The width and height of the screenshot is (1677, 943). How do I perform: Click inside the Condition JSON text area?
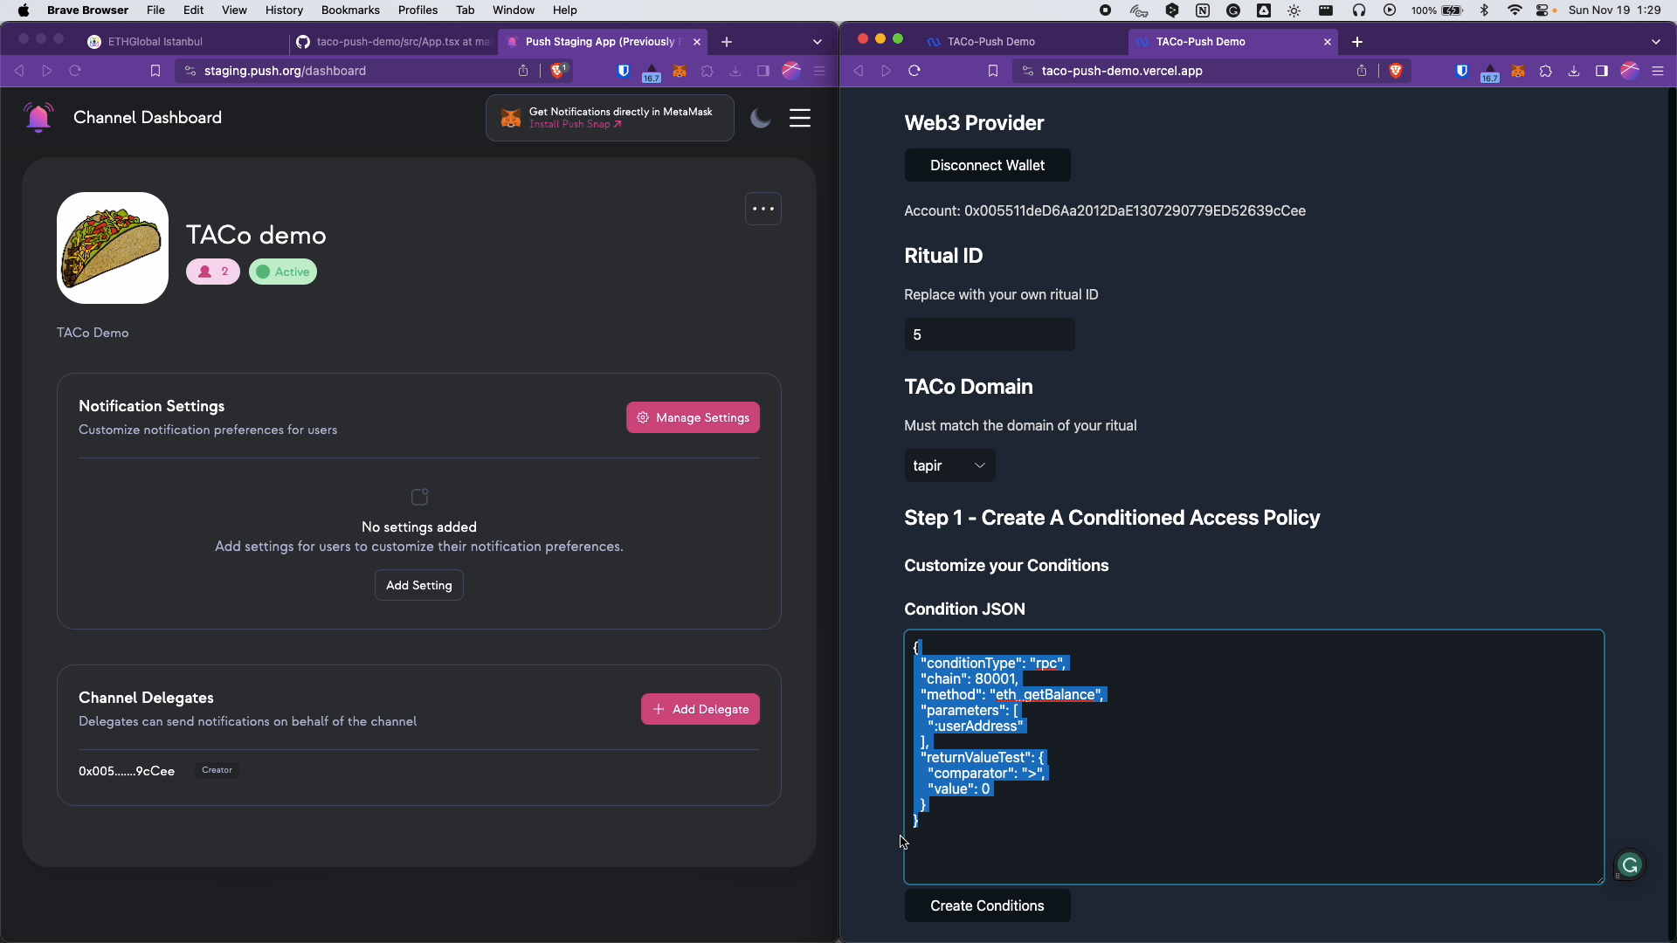click(x=1253, y=757)
